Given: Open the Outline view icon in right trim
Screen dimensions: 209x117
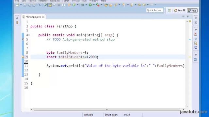Looking at the screenshot, I should pyautogui.click(x=196, y=59).
